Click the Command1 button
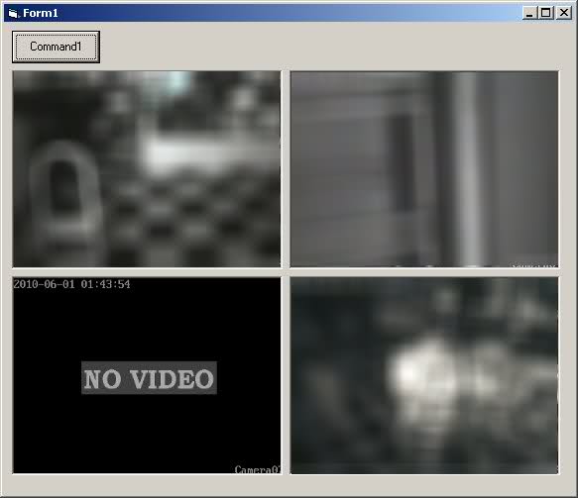The height and width of the screenshot is (498, 578). coord(56,47)
